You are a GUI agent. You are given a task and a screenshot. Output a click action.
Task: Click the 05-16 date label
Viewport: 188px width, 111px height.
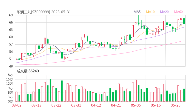click(x=156, y=105)
